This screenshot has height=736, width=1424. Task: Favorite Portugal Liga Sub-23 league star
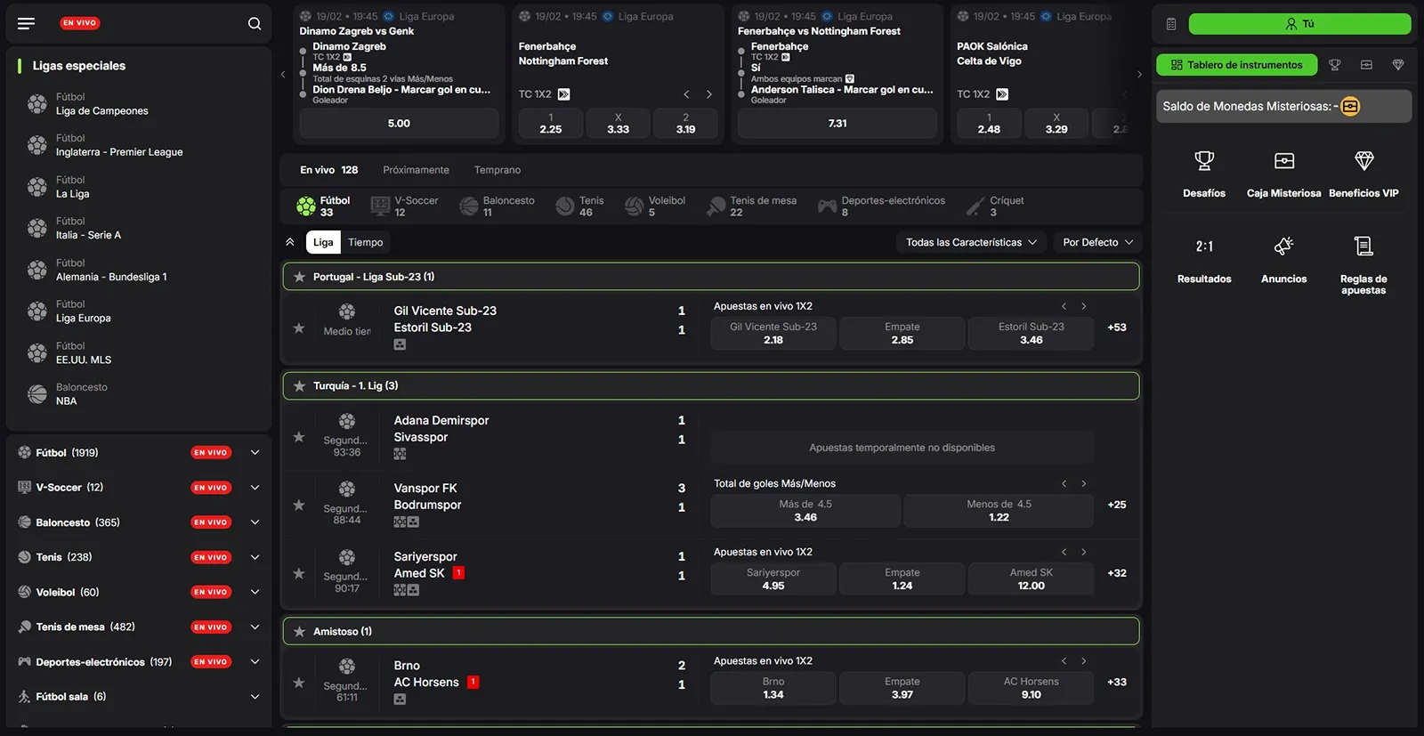click(x=299, y=277)
